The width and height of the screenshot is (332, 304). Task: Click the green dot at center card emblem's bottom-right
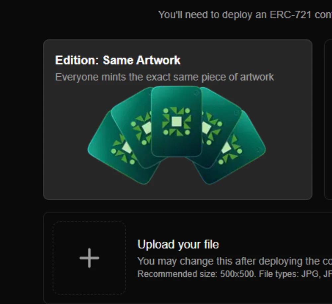tap(187, 132)
